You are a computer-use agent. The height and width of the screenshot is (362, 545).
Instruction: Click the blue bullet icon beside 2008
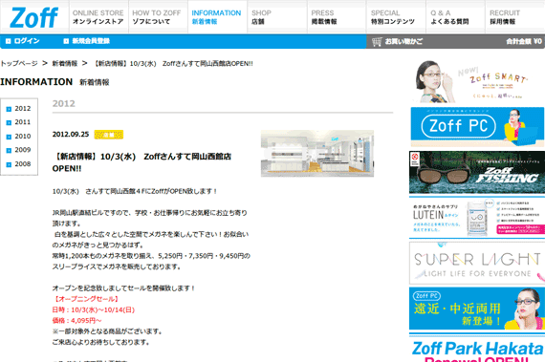tap(9, 164)
